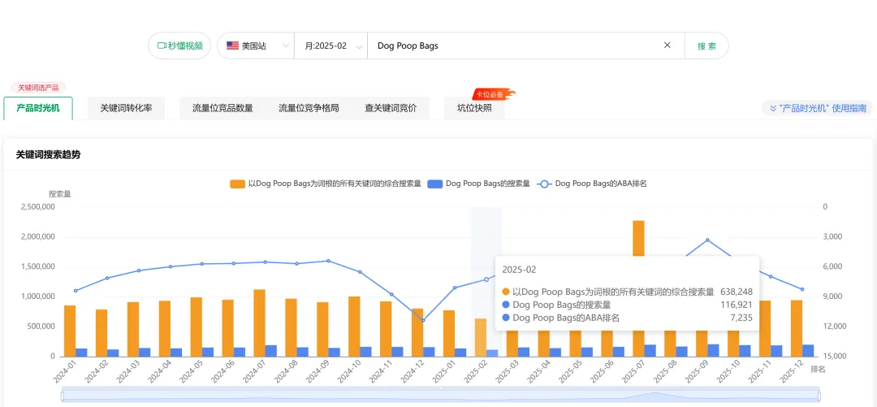The image size is (877, 407).
Task: Select the 坑位快照 tab
Action: tap(474, 108)
